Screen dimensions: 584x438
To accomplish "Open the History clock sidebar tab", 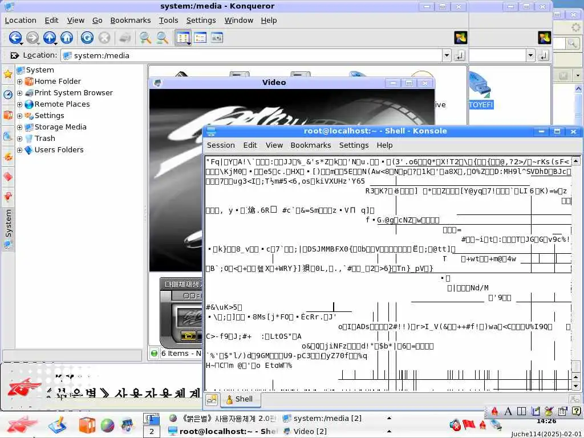I will pyautogui.click(x=8, y=94).
